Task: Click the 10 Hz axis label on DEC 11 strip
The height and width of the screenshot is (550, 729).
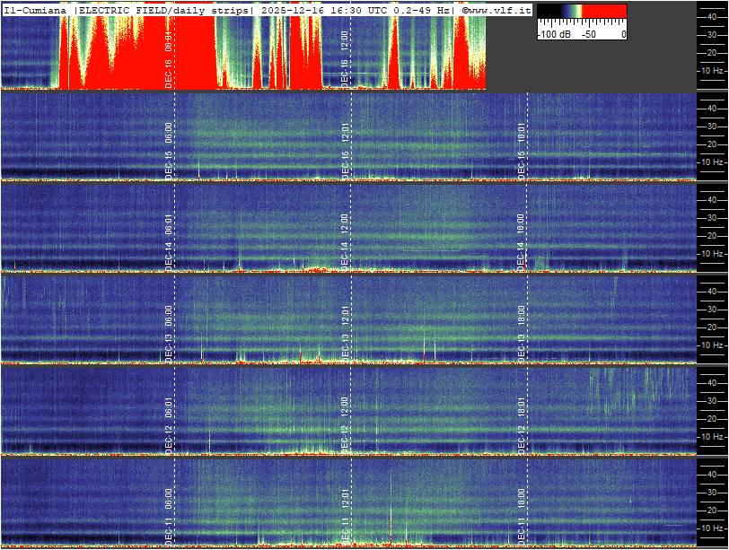Action: click(x=712, y=528)
